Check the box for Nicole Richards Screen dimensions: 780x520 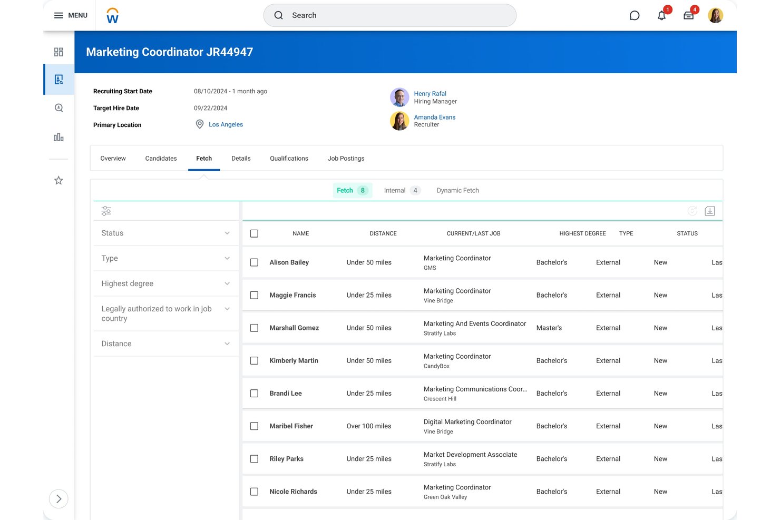pyautogui.click(x=254, y=492)
